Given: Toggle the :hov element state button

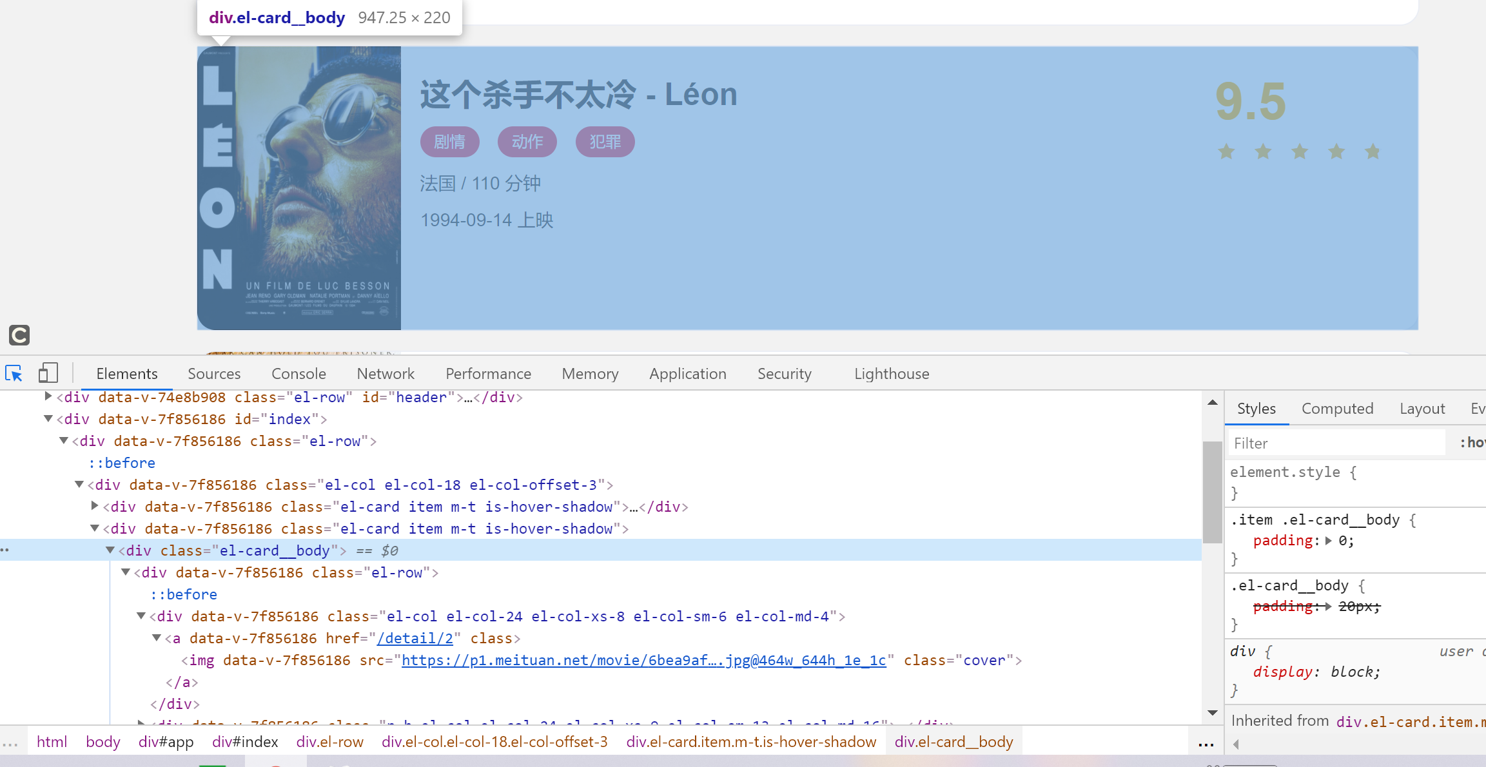Looking at the screenshot, I should coord(1472,443).
